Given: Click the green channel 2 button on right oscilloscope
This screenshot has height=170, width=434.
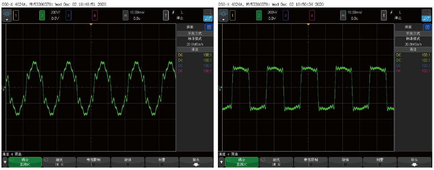Looking at the screenshot, I should 259,16.
